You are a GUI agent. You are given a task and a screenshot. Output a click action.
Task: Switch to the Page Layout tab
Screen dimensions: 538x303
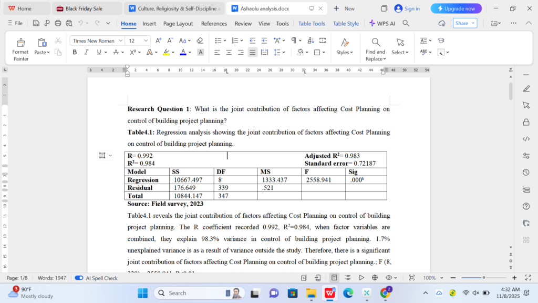[x=178, y=23]
